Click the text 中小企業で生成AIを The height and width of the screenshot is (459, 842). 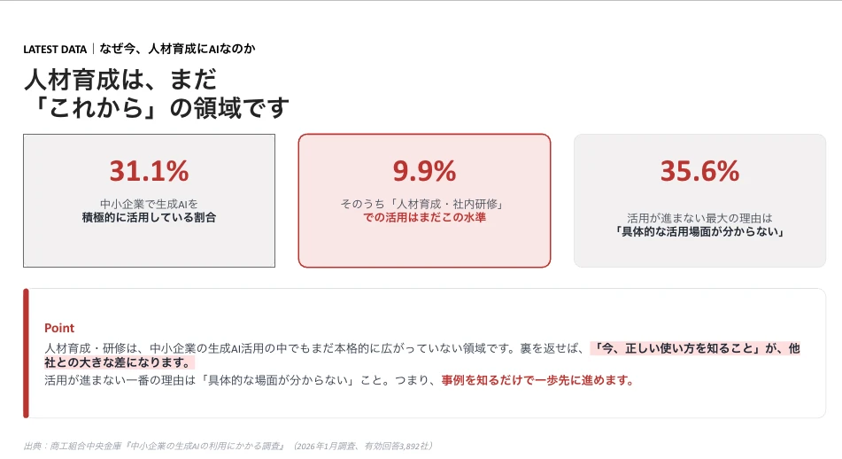tap(150, 204)
